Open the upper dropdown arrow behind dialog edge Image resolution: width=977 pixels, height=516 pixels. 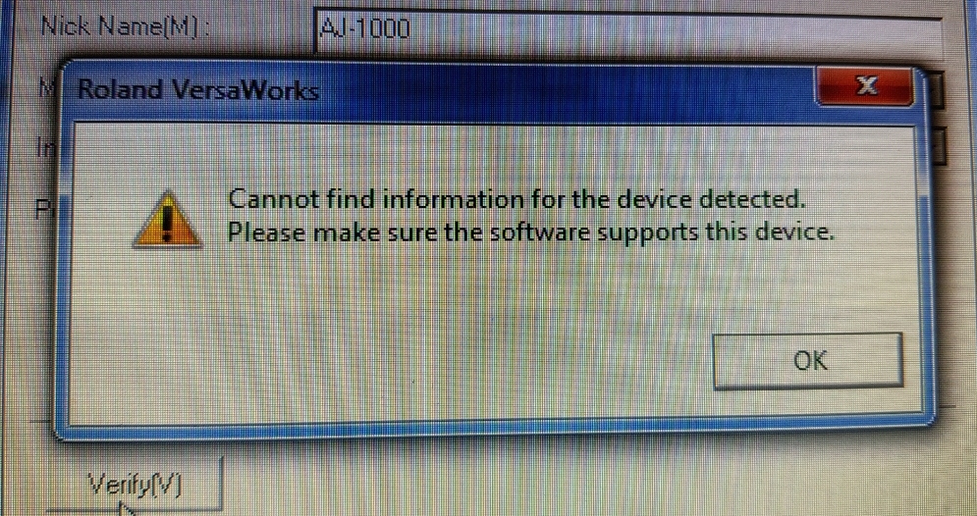[x=937, y=89]
